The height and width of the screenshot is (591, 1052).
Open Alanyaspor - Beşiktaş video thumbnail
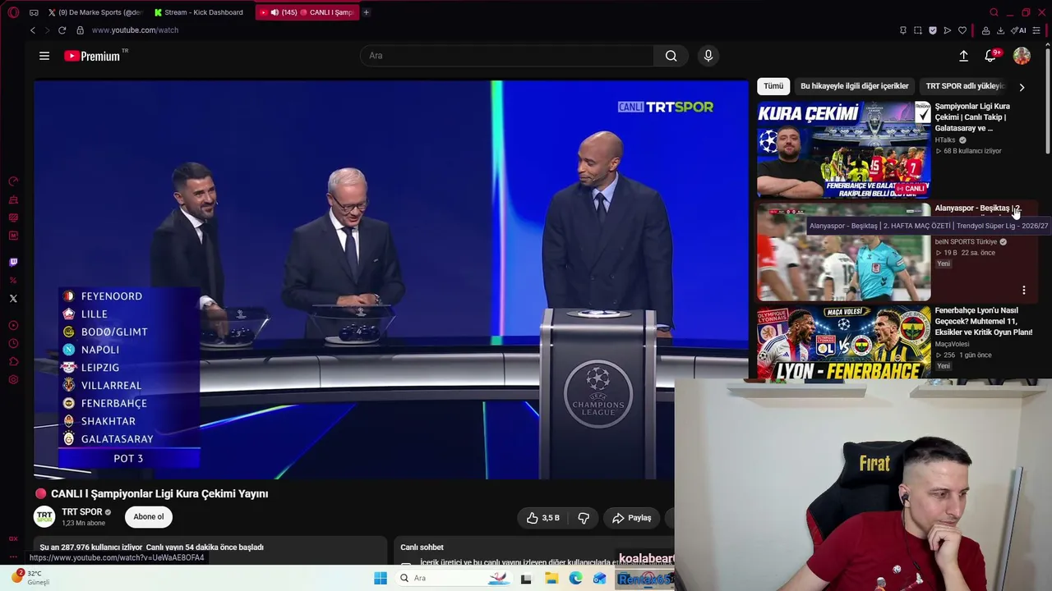pyautogui.click(x=844, y=252)
